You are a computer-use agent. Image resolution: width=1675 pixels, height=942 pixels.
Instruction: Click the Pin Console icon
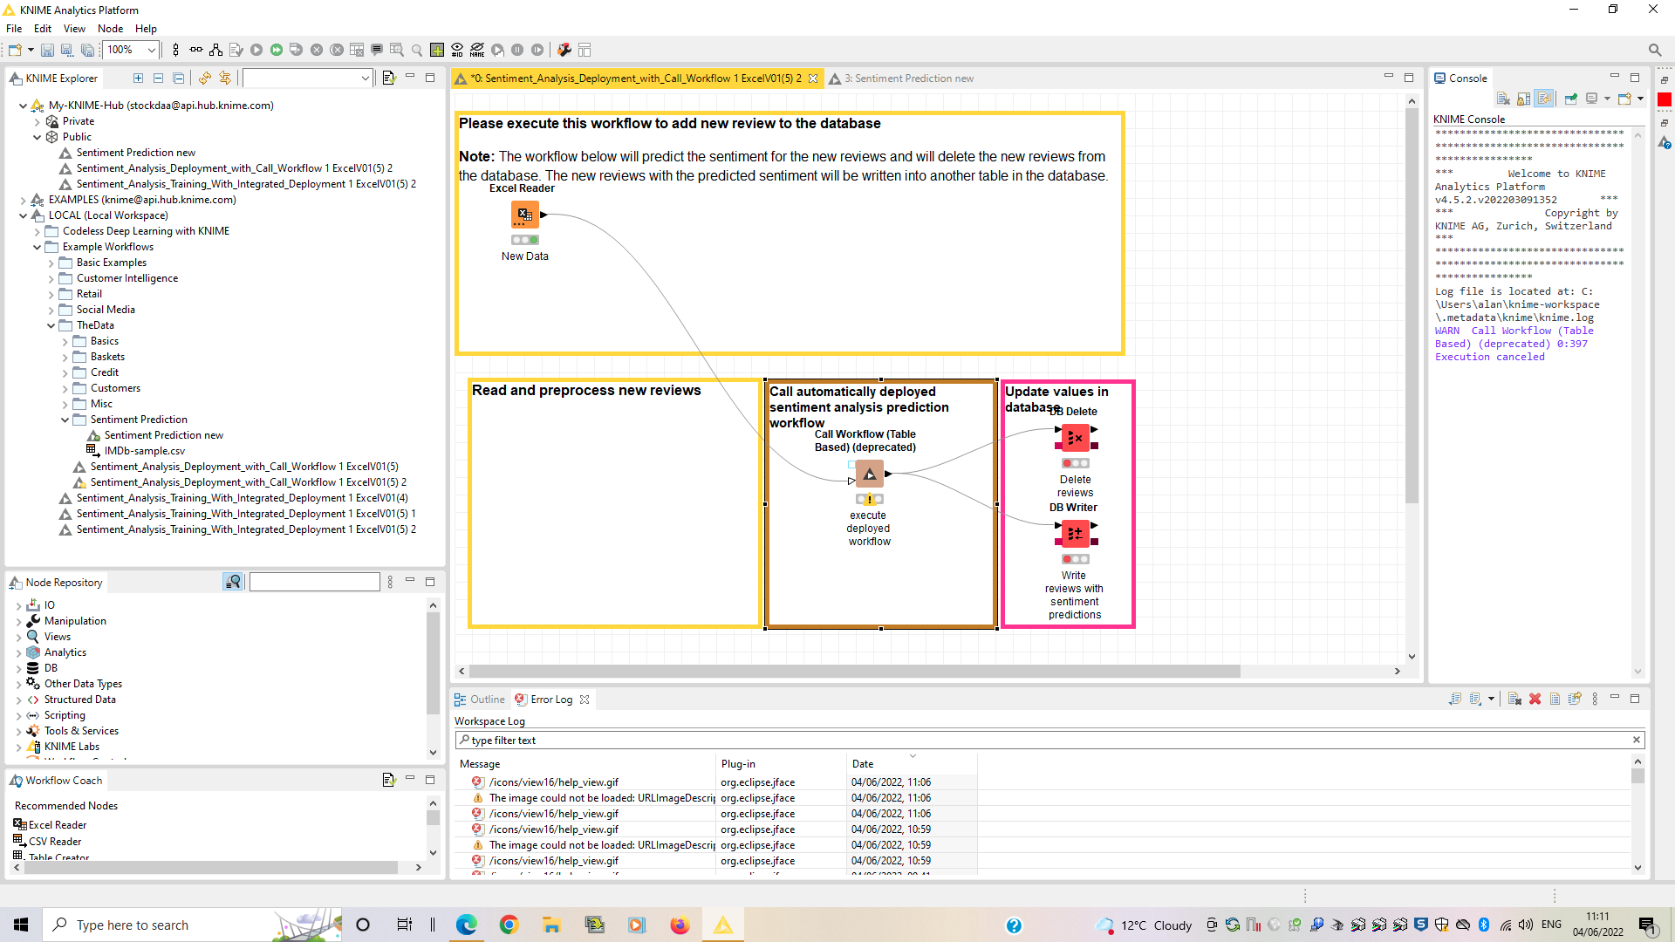pyautogui.click(x=1570, y=99)
